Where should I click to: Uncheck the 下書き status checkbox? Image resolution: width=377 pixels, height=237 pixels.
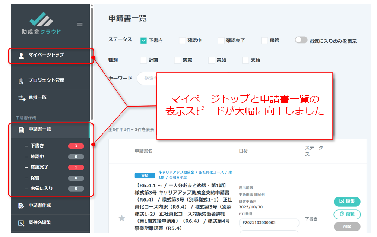click(143, 41)
